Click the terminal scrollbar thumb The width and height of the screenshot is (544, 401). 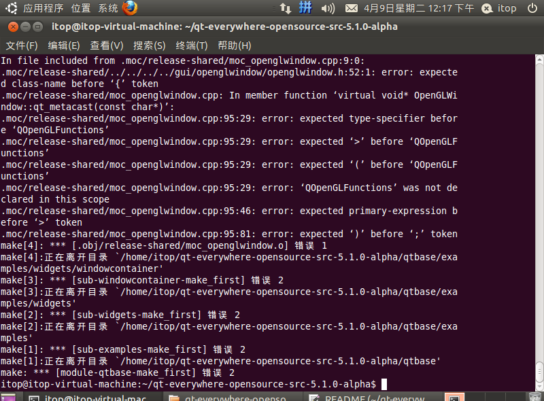[x=539, y=372]
